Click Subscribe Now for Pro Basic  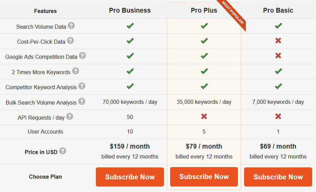[278, 177]
